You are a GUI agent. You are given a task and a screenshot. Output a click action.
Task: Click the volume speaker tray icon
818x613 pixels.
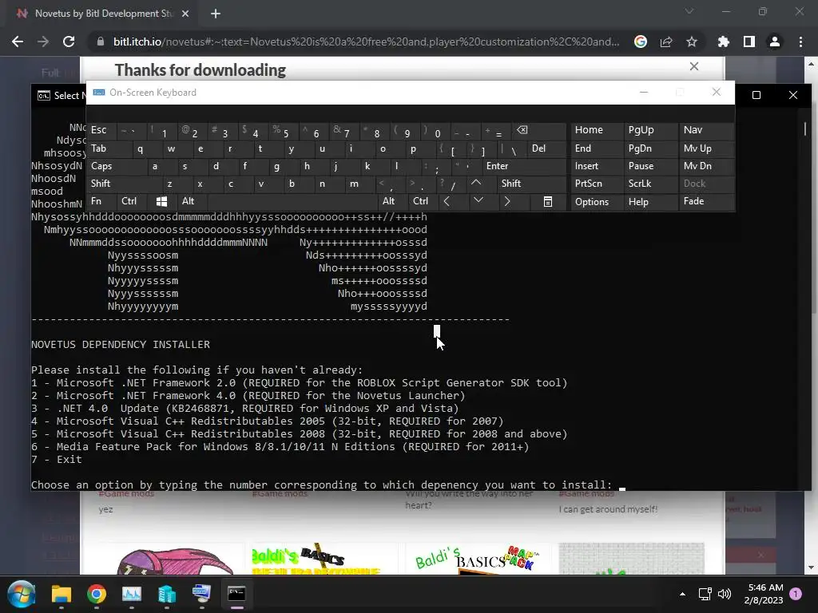click(724, 594)
